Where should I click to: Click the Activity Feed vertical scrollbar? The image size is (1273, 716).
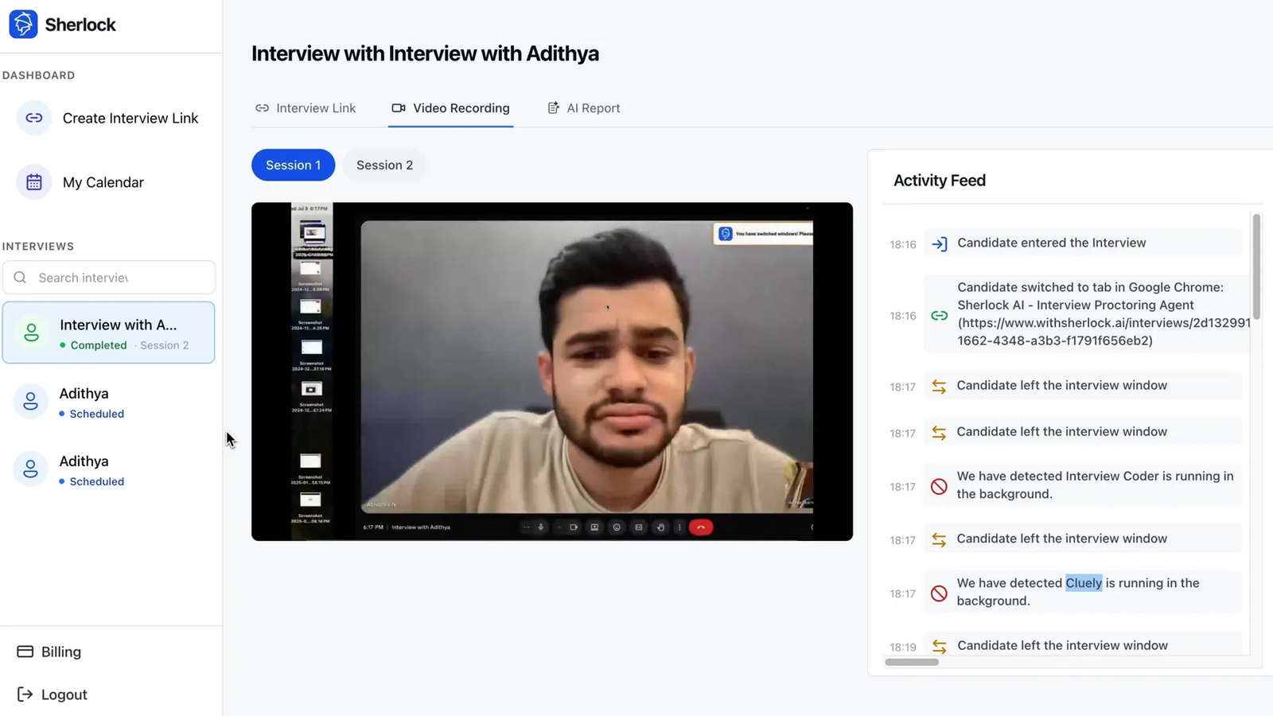click(1256, 266)
